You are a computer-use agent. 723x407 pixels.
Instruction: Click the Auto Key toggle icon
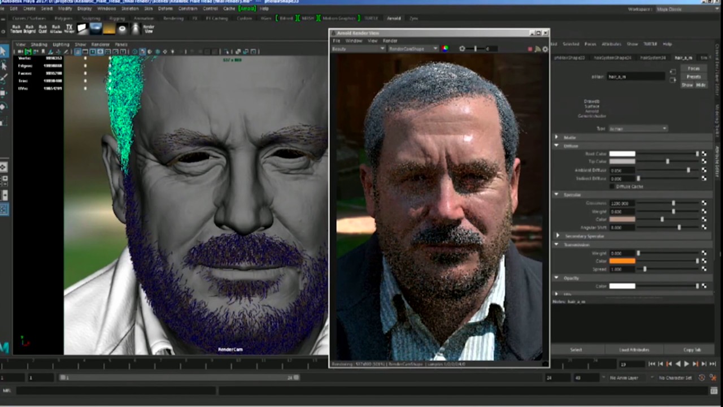tap(702, 378)
